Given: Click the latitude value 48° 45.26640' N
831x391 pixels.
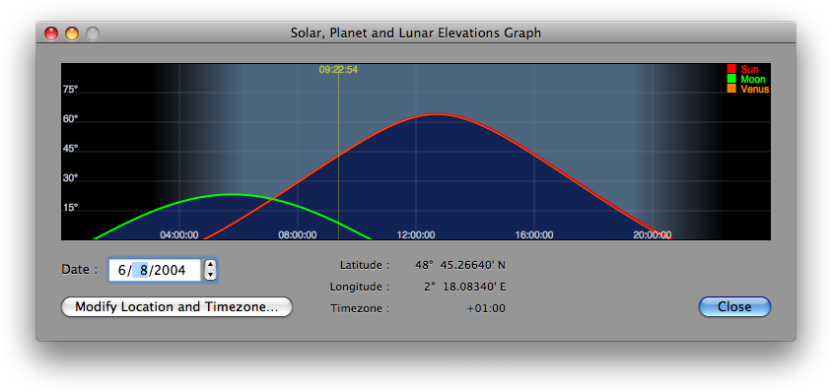Looking at the screenshot, I should 460,265.
